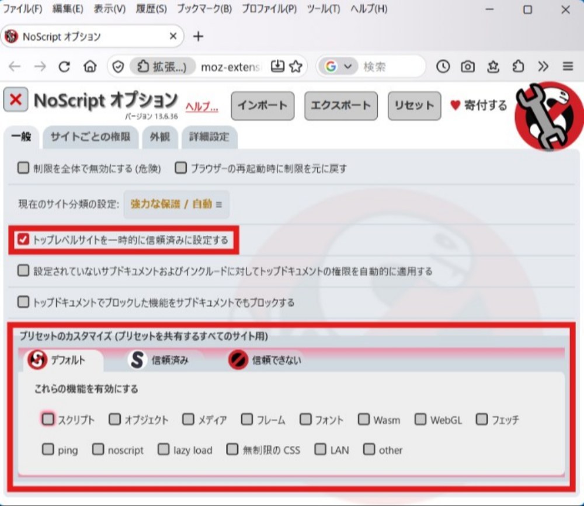Click the Trusted preset S icon

coord(137,360)
